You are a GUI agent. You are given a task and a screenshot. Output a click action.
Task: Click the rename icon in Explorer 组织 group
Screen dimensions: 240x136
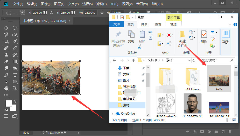(x=169, y=44)
